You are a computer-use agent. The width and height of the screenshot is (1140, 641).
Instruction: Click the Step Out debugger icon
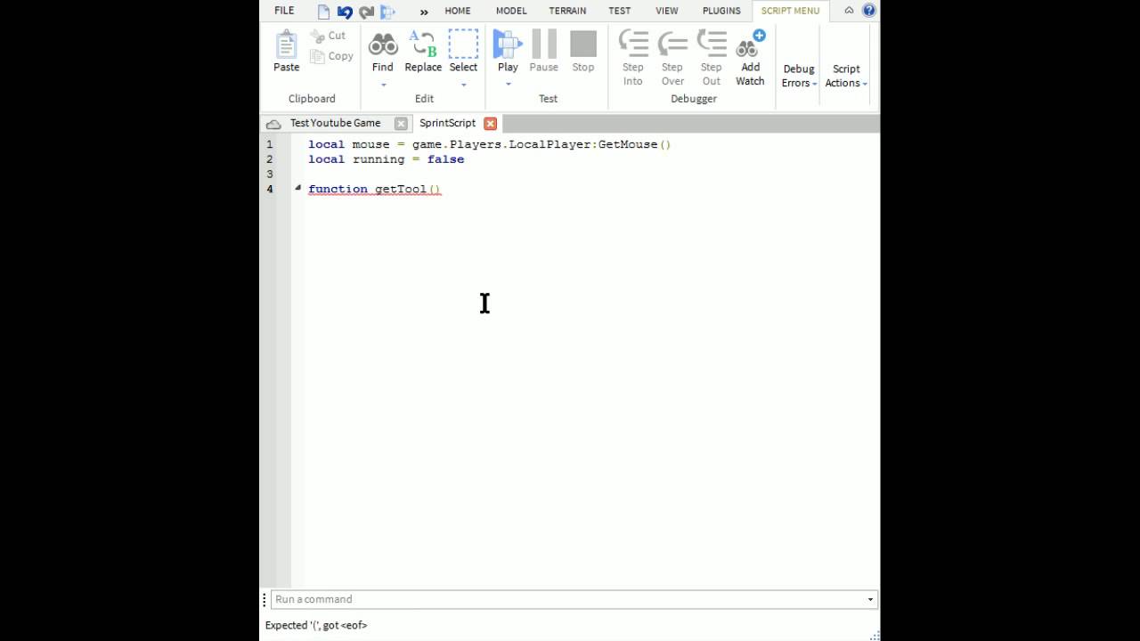point(712,44)
